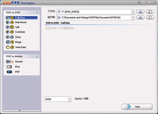Select Full Disc label in sidebar
Screen dimensions: 158x114
tap(20, 18)
